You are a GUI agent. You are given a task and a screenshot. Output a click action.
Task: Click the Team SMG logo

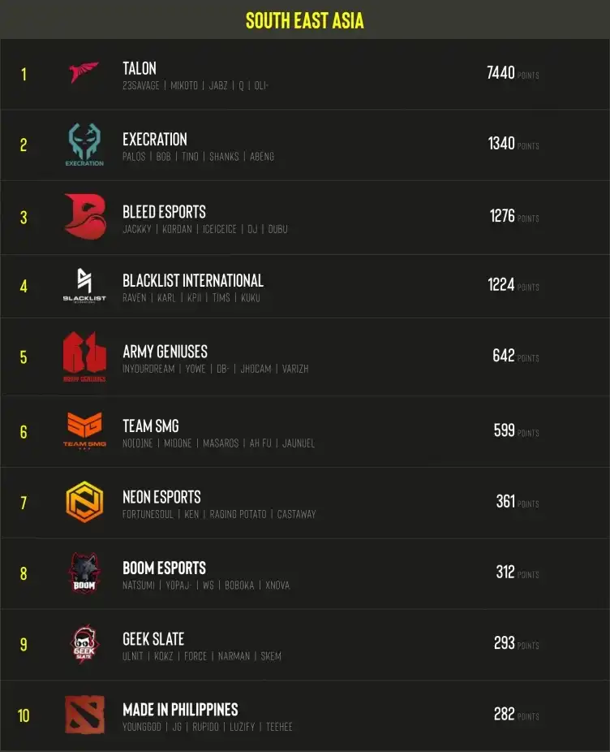click(84, 430)
